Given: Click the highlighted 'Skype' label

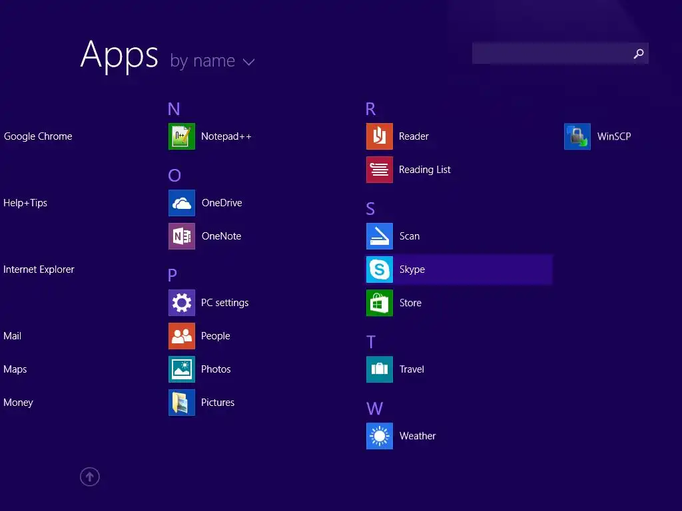Looking at the screenshot, I should click(412, 269).
